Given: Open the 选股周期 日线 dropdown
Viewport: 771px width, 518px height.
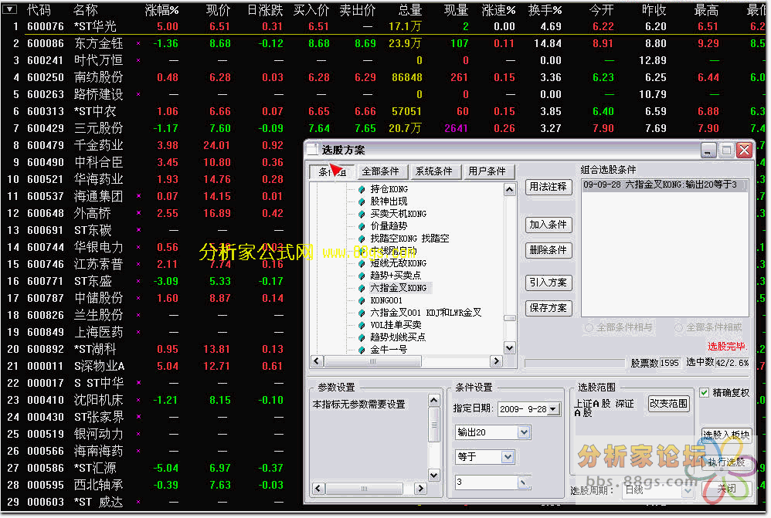Looking at the screenshot, I should (x=688, y=490).
